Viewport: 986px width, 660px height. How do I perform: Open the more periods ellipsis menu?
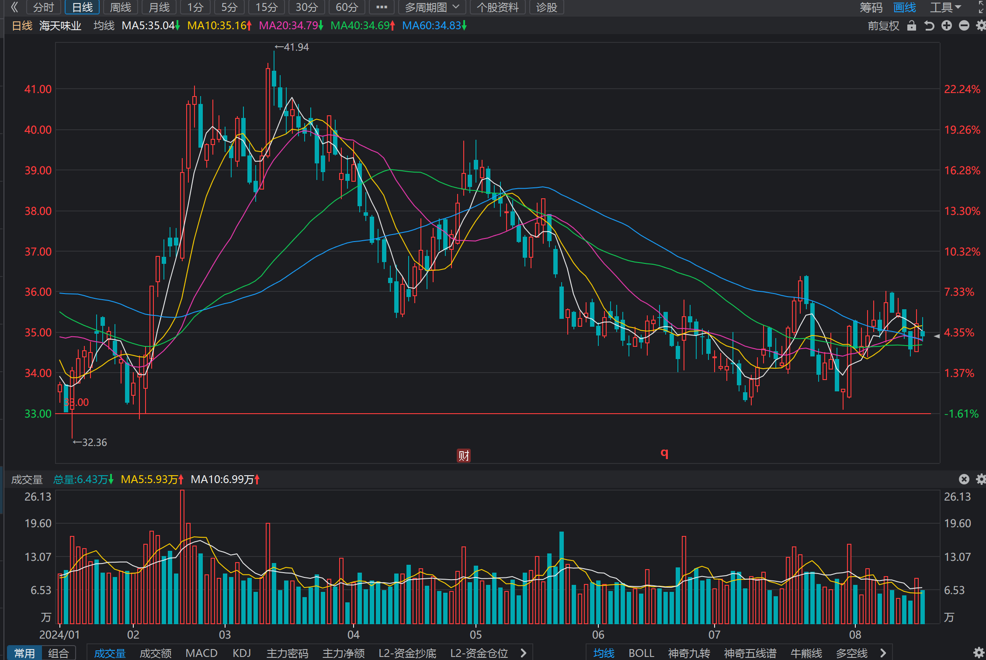(382, 7)
